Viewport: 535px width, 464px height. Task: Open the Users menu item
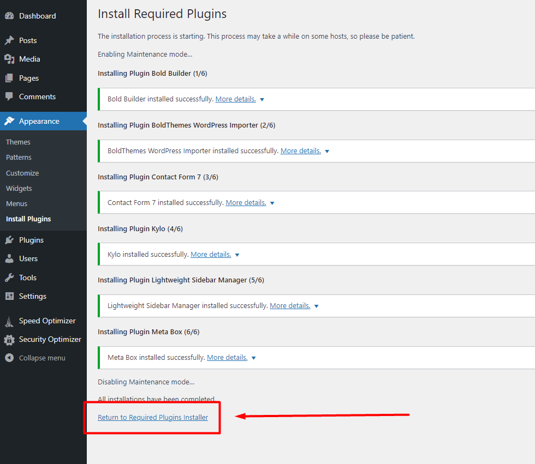click(43, 259)
